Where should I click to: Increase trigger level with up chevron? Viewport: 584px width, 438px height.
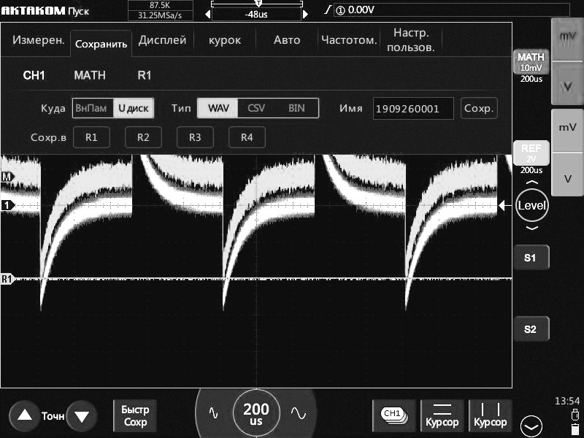(x=532, y=182)
